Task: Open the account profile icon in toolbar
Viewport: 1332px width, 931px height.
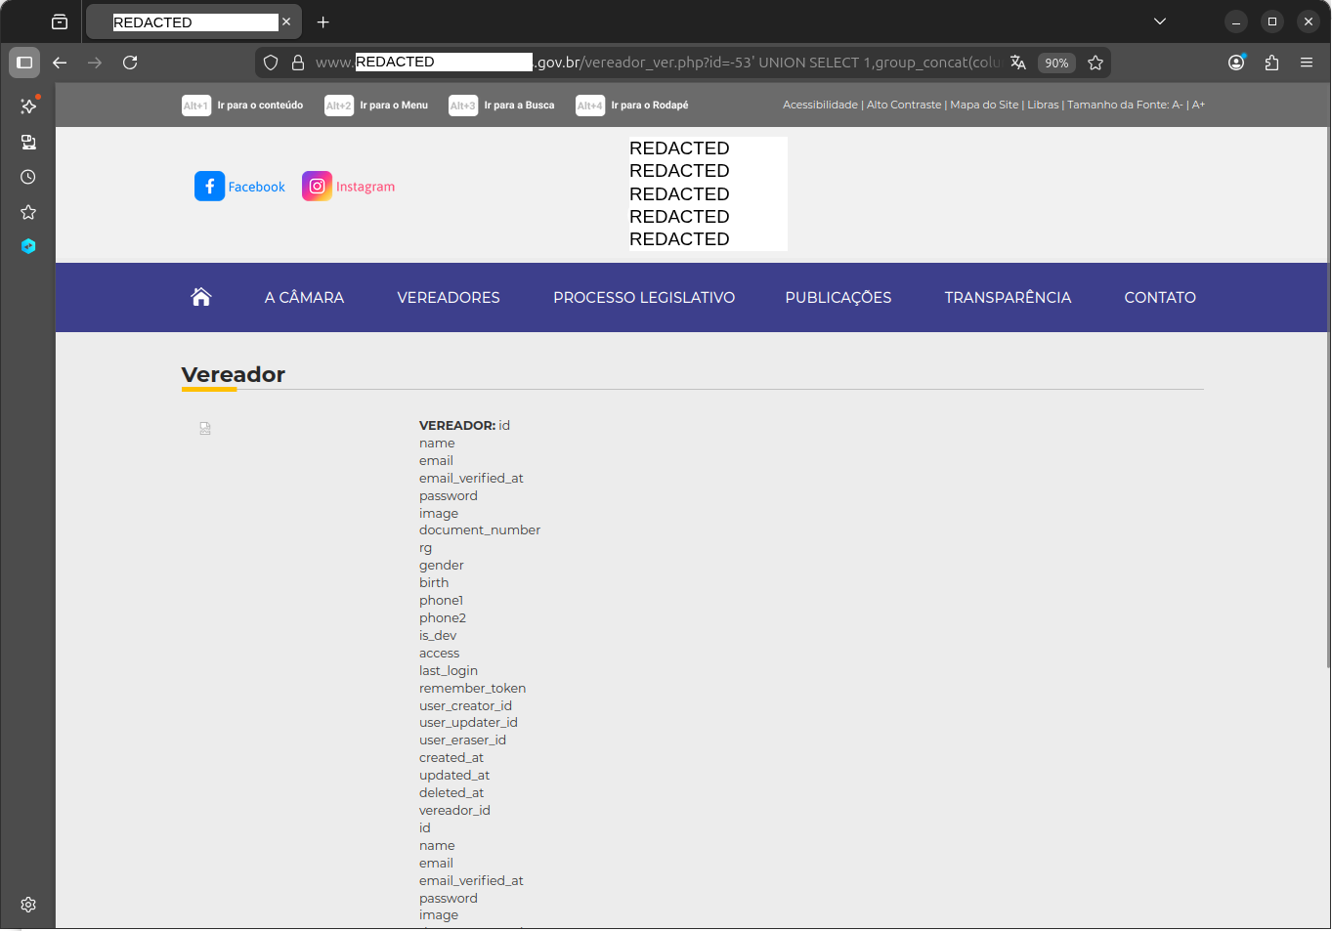Action: [1235, 62]
